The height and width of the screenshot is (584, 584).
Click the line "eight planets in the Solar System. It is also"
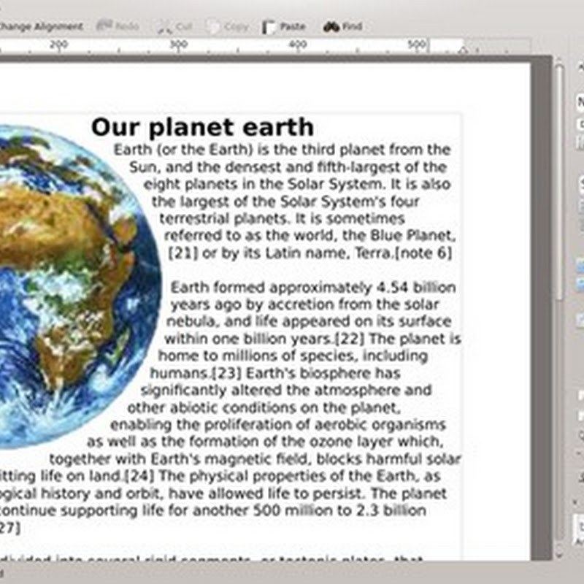[x=297, y=184]
